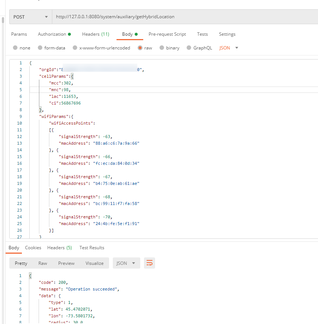The width and height of the screenshot is (318, 324).
Task: Open the POST method dropdown
Action: [30, 17]
